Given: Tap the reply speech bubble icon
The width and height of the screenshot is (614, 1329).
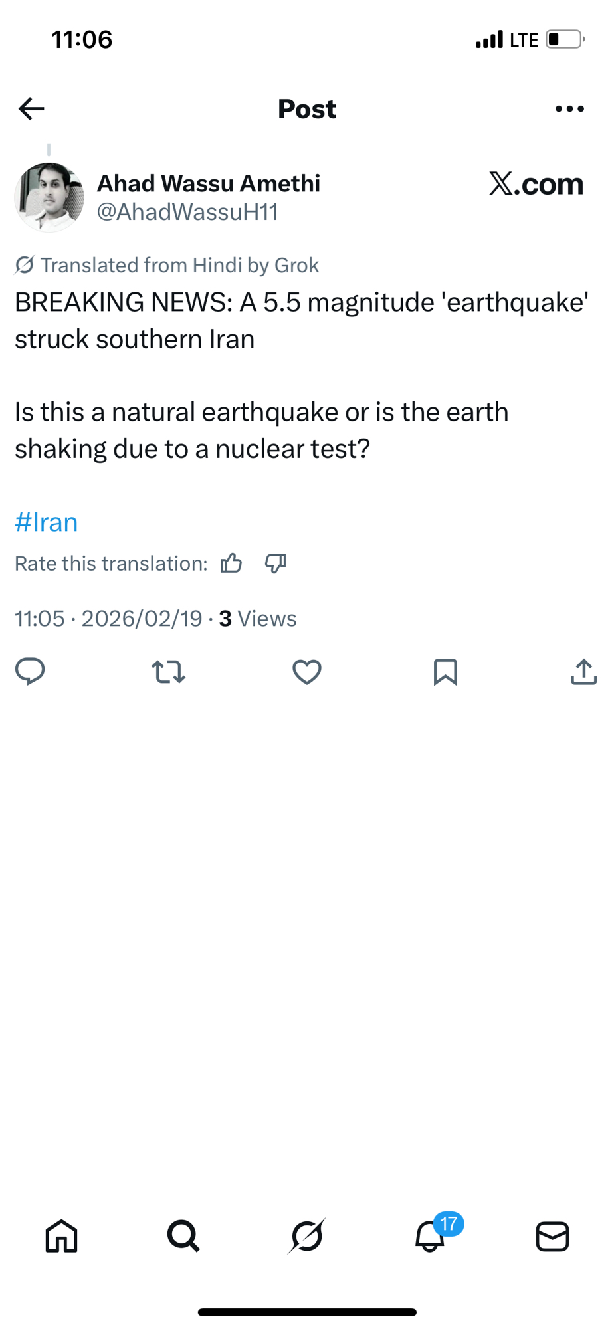Looking at the screenshot, I should tap(30, 671).
